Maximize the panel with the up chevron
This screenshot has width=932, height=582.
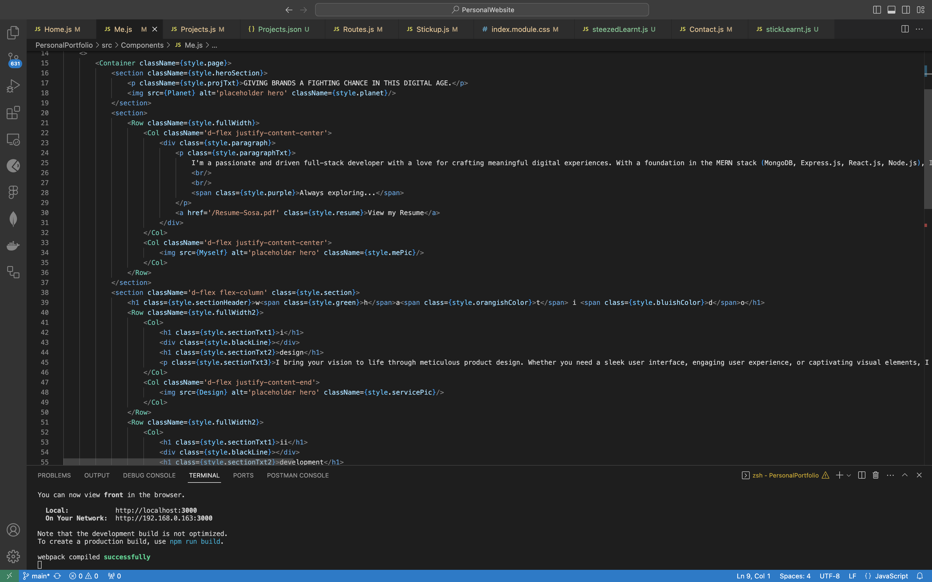905,475
